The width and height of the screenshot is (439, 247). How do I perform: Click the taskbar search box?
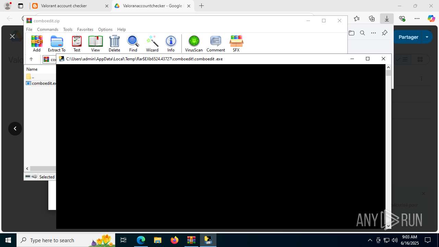[x=66, y=240]
